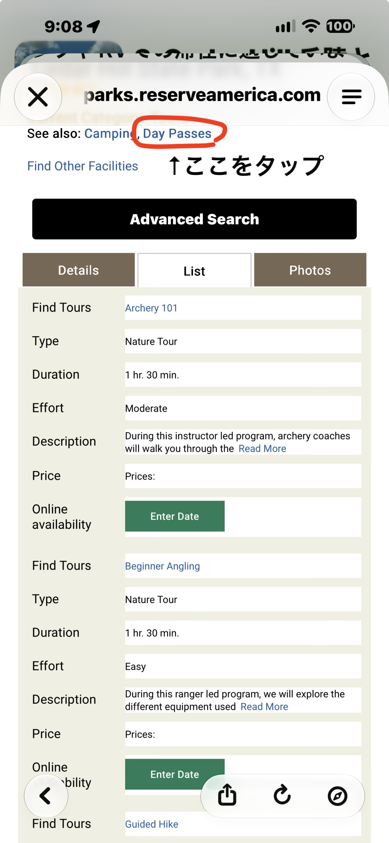Expand Archery 101 description Read More
Image resolution: width=389 pixels, height=843 pixels.
pos(262,449)
